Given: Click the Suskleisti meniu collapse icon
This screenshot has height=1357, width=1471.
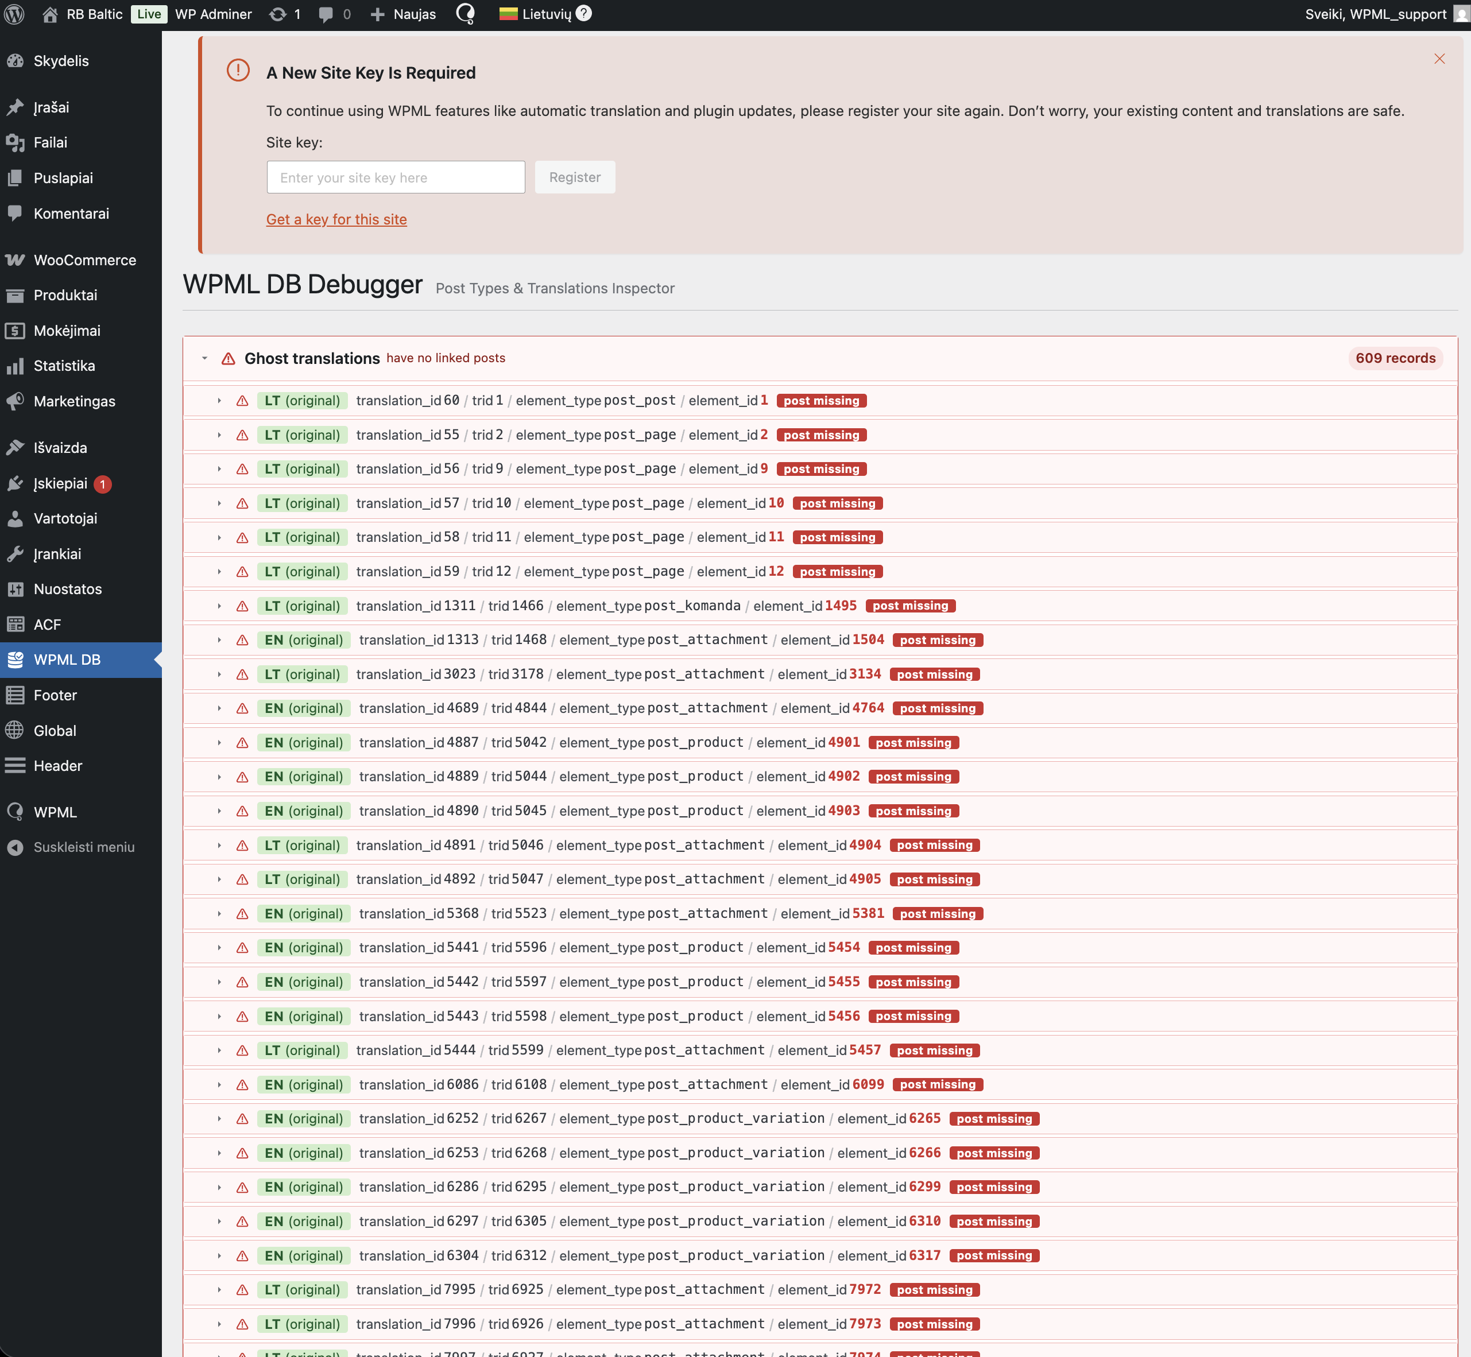Looking at the screenshot, I should [16, 847].
